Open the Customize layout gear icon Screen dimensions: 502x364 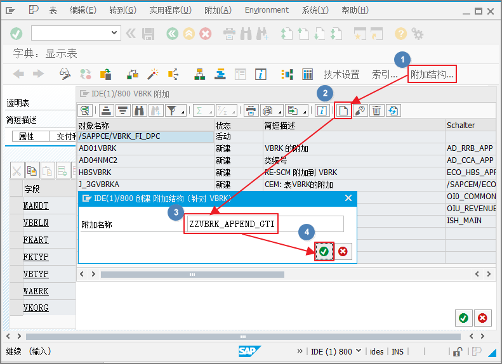[418, 34]
